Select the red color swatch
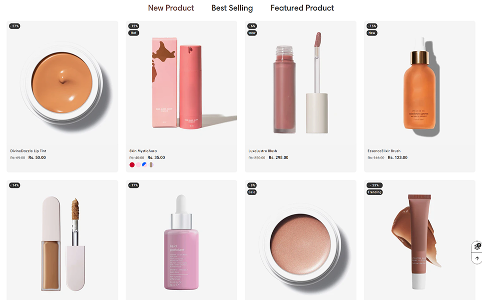Image resolution: width=482 pixels, height=300 pixels. click(132, 164)
